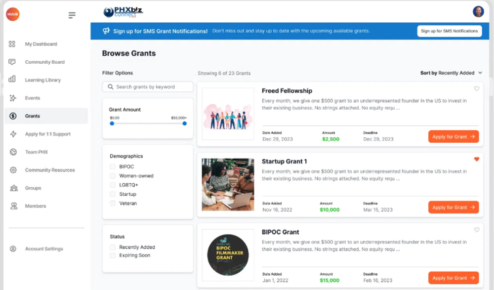The height and width of the screenshot is (290, 494).
Task: Click the Grant Amount minimum slider handle
Action: click(112, 124)
